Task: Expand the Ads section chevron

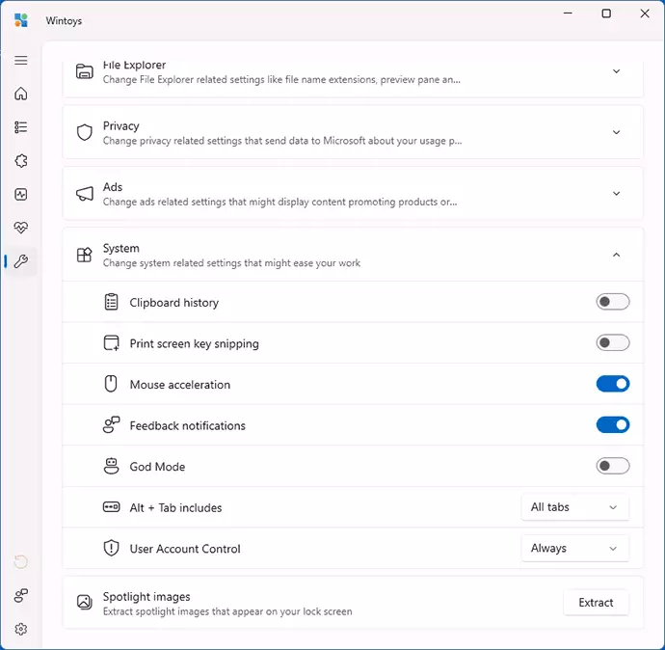Action: (616, 194)
